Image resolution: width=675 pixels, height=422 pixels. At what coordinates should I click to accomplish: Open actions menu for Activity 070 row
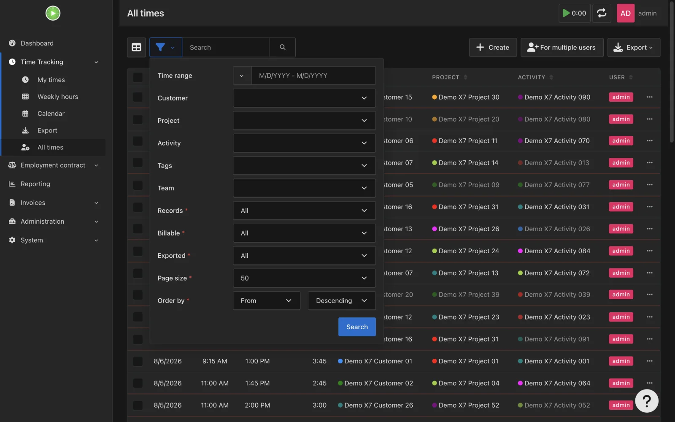(650, 141)
